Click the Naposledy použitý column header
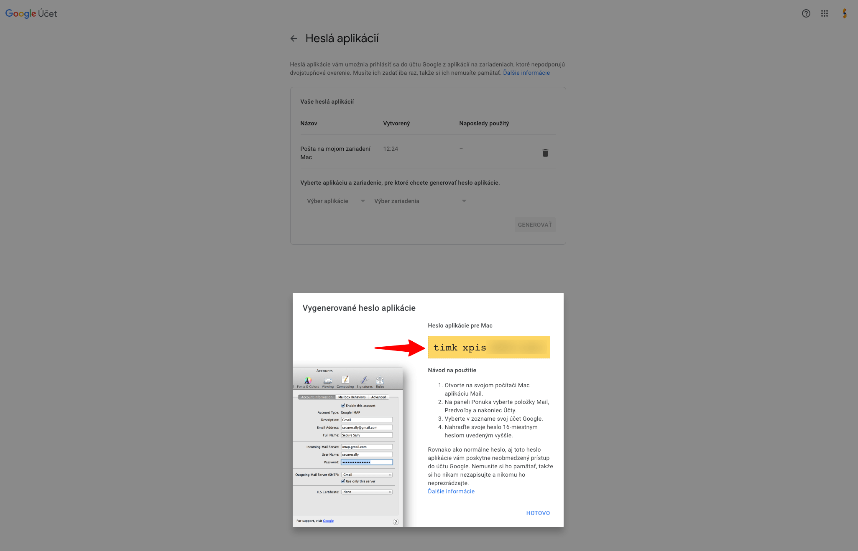The height and width of the screenshot is (551, 858). coord(484,123)
